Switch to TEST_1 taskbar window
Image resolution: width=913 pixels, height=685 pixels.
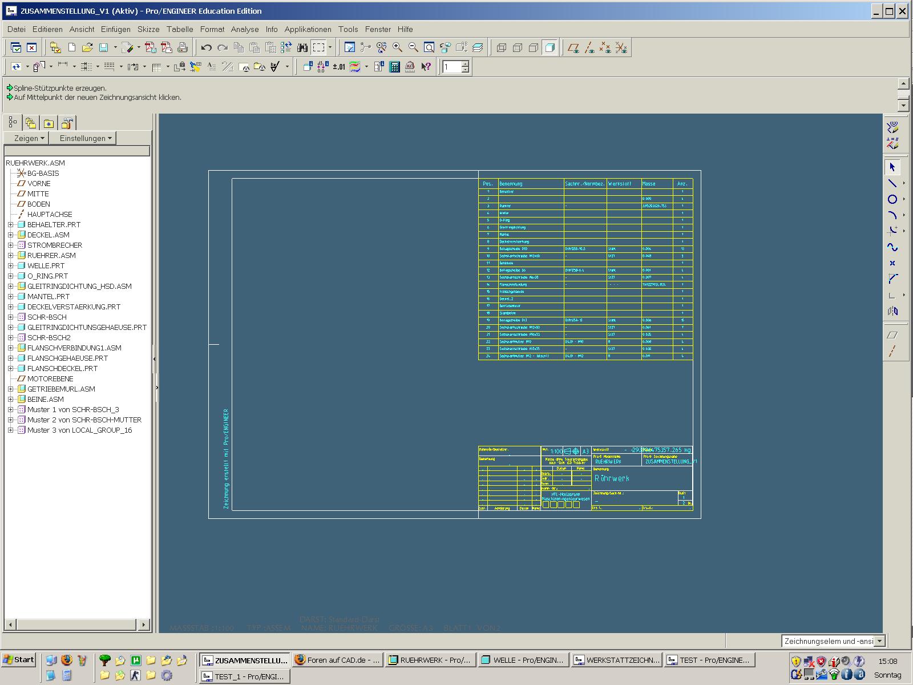[245, 676]
